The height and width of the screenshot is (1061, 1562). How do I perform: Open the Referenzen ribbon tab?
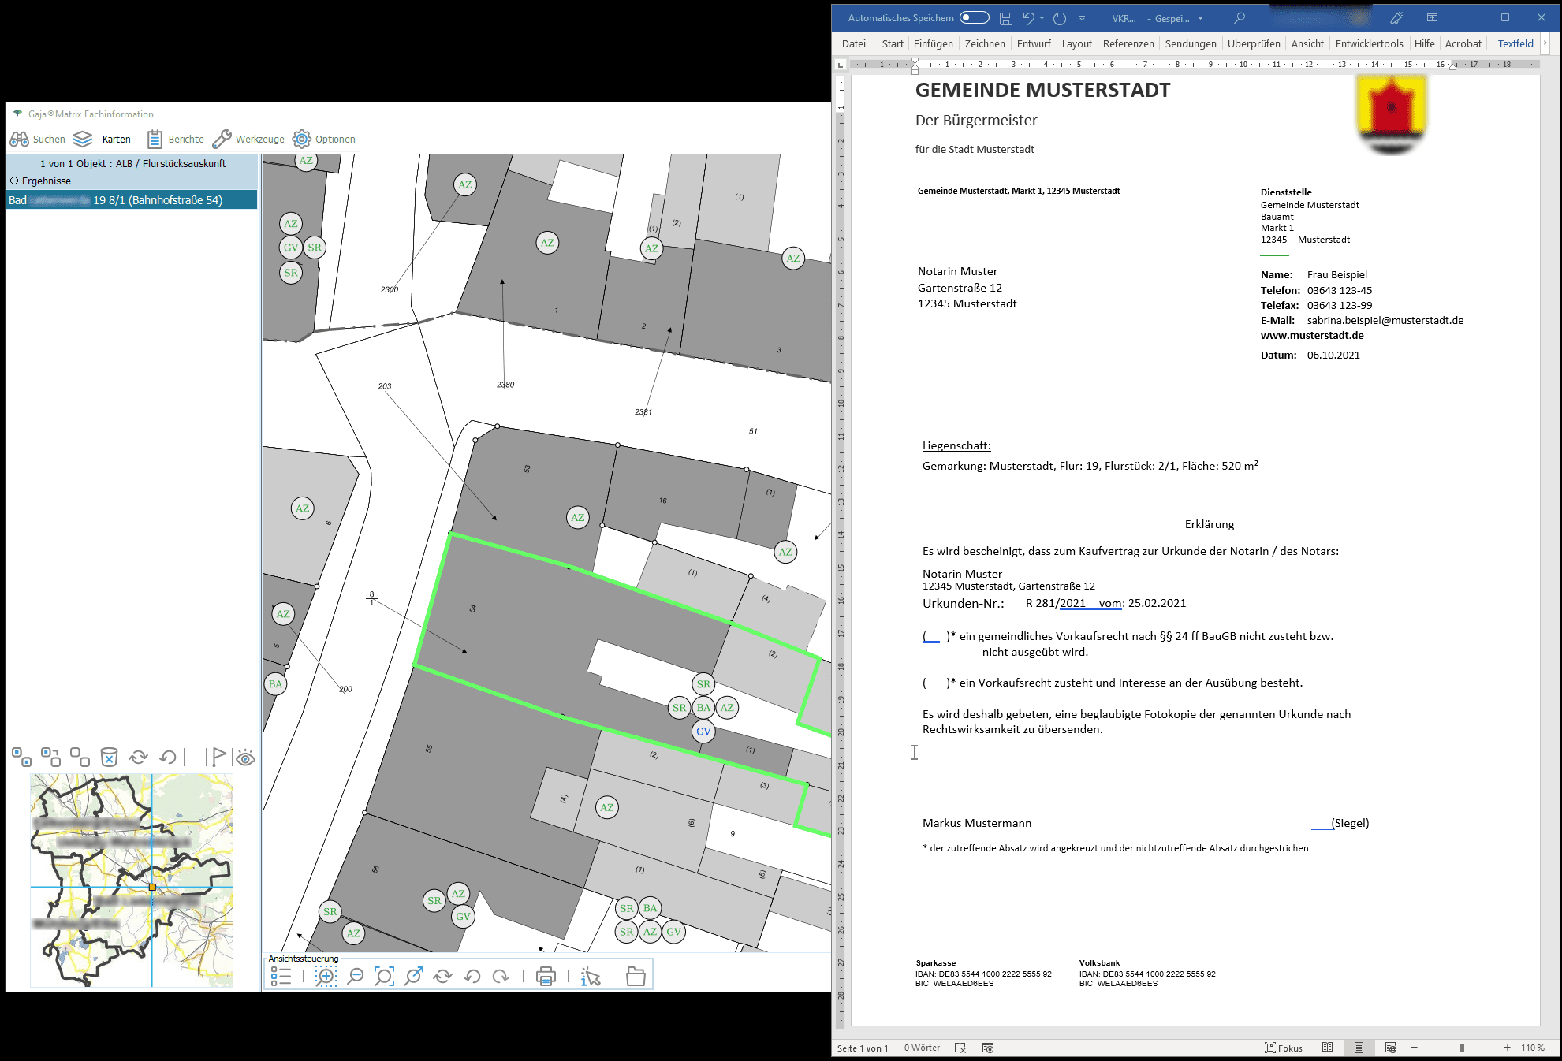pos(1128,43)
